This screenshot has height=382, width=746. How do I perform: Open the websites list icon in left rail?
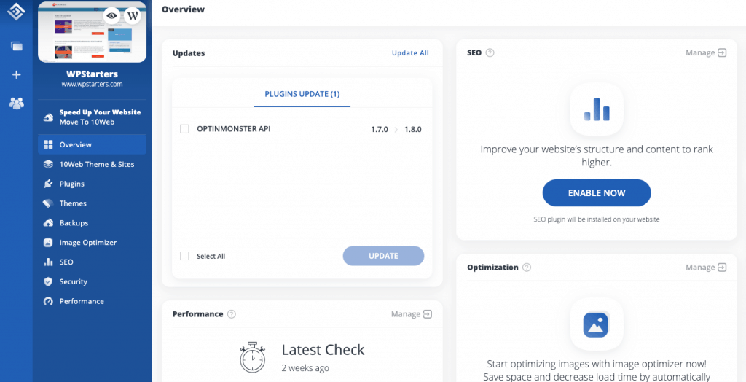[17, 46]
